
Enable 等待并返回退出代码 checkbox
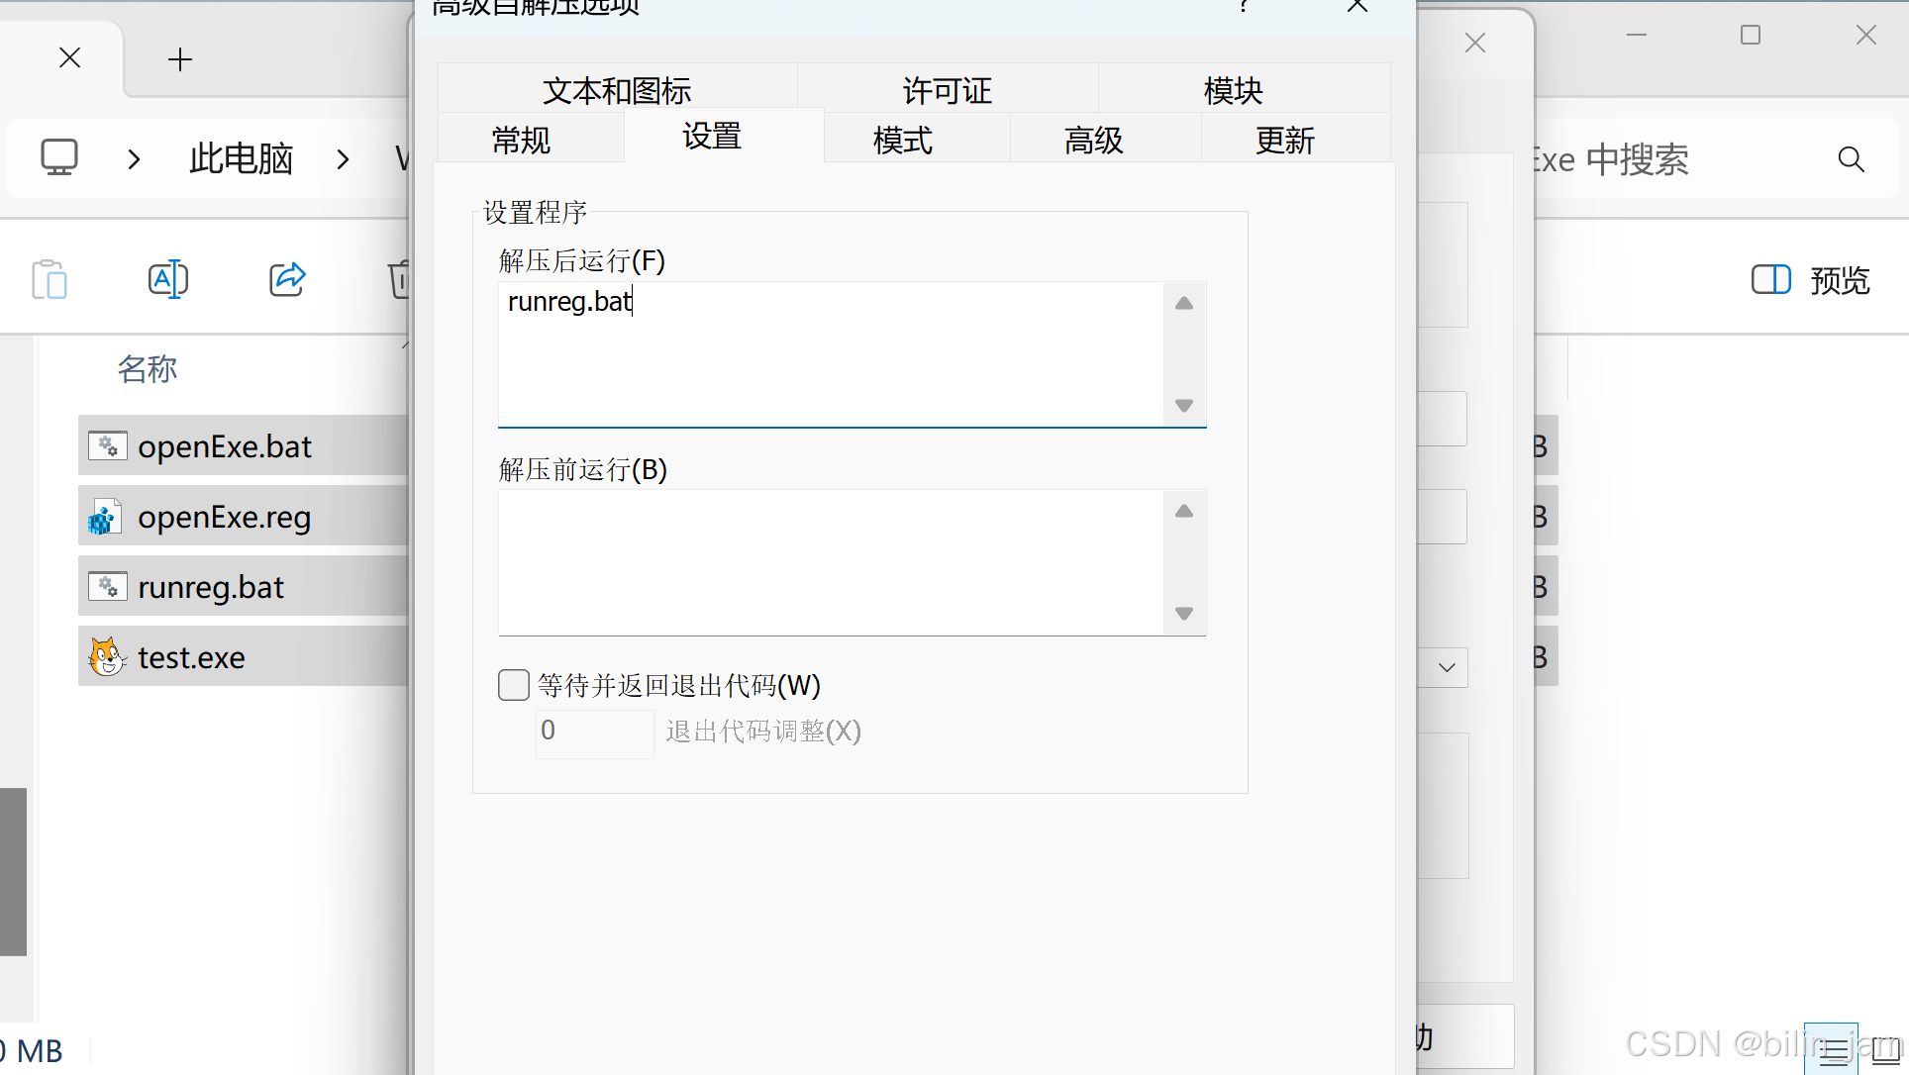point(514,685)
